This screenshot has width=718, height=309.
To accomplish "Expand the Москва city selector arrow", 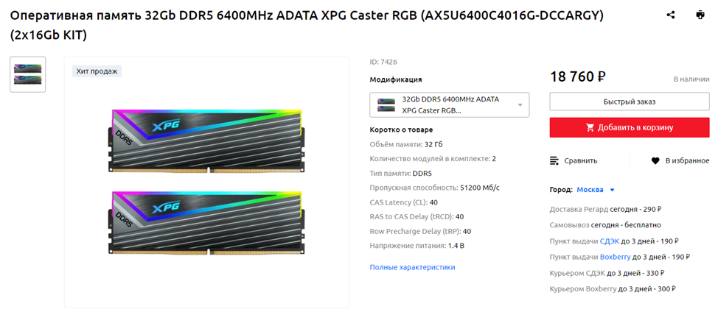I will pyautogui.click(x=613, y=190).
